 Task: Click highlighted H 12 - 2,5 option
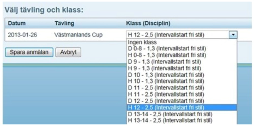[182, 107]
